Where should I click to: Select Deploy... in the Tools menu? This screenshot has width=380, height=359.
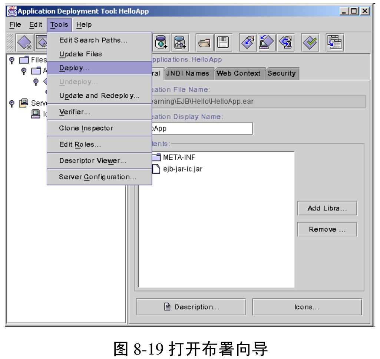[99, 68]
